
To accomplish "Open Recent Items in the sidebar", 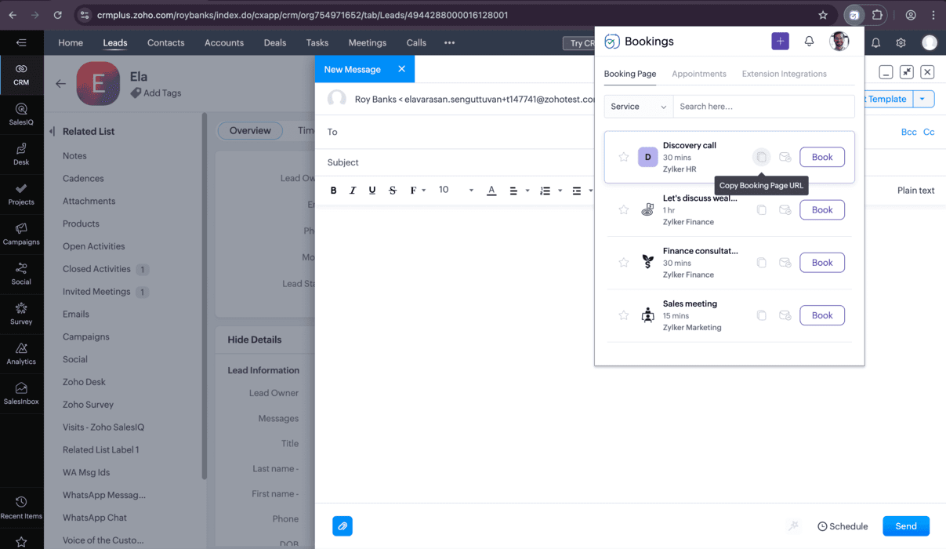I will click(x=21, y=507).
